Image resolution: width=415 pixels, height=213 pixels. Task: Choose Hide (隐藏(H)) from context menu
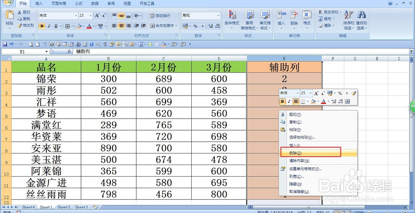318,184
